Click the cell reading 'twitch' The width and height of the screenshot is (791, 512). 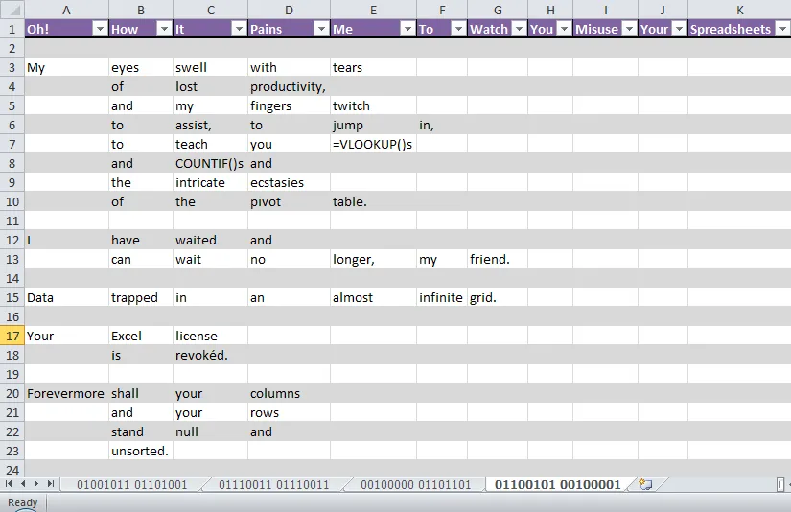pyautogui.click(x=373, y=105)
